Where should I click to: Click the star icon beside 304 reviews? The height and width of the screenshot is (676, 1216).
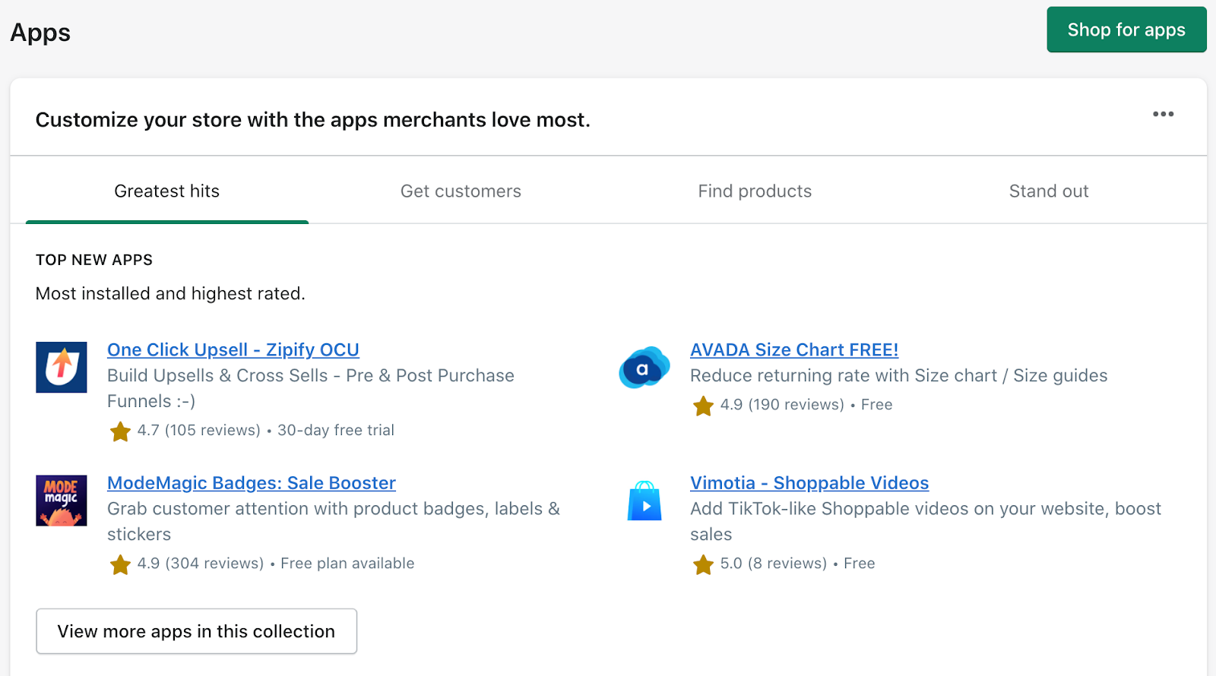120,564
